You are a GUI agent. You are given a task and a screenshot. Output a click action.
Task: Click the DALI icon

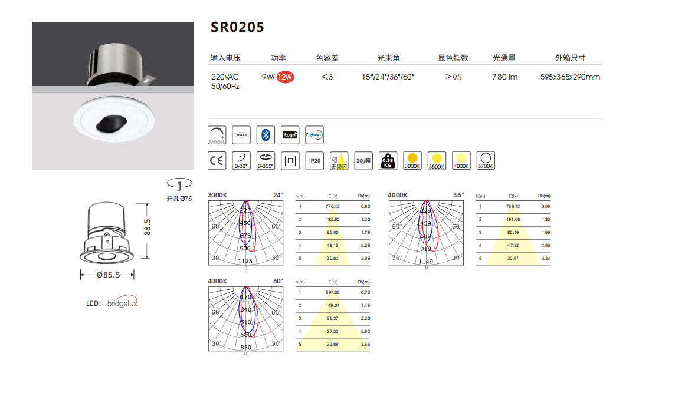point(241,135)
